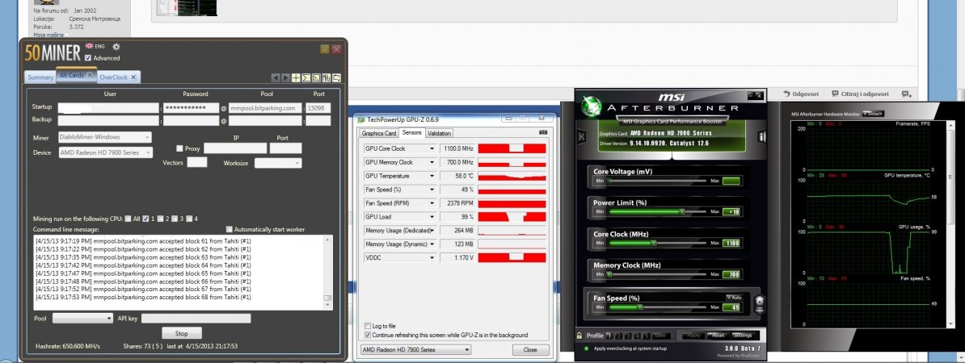Open GPU Load sensor dropdown

tap(432, 217)
